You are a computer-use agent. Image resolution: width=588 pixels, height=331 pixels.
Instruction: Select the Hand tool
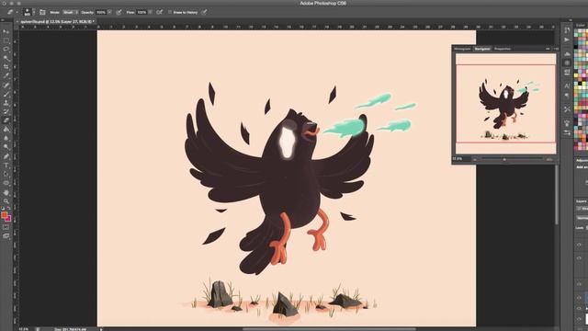[6, 192]
